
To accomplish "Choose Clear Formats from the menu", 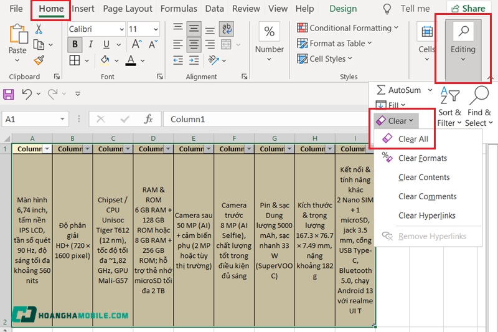I will coord(428,158).
